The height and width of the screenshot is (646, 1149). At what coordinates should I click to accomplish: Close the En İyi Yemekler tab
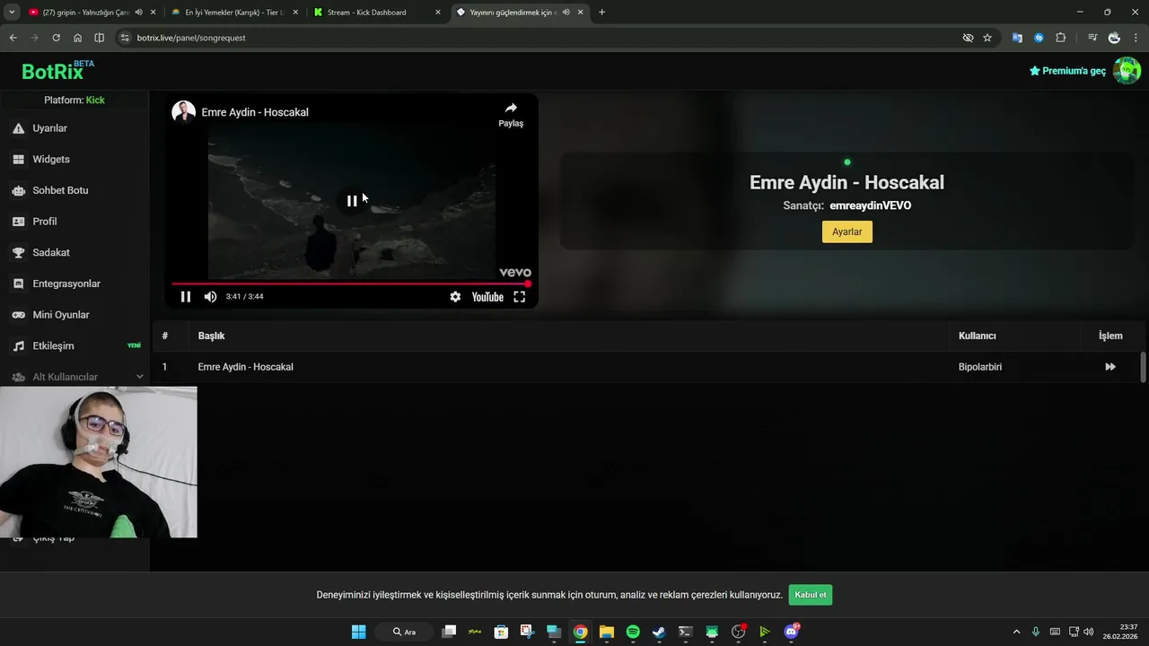[x=295, y=13]
